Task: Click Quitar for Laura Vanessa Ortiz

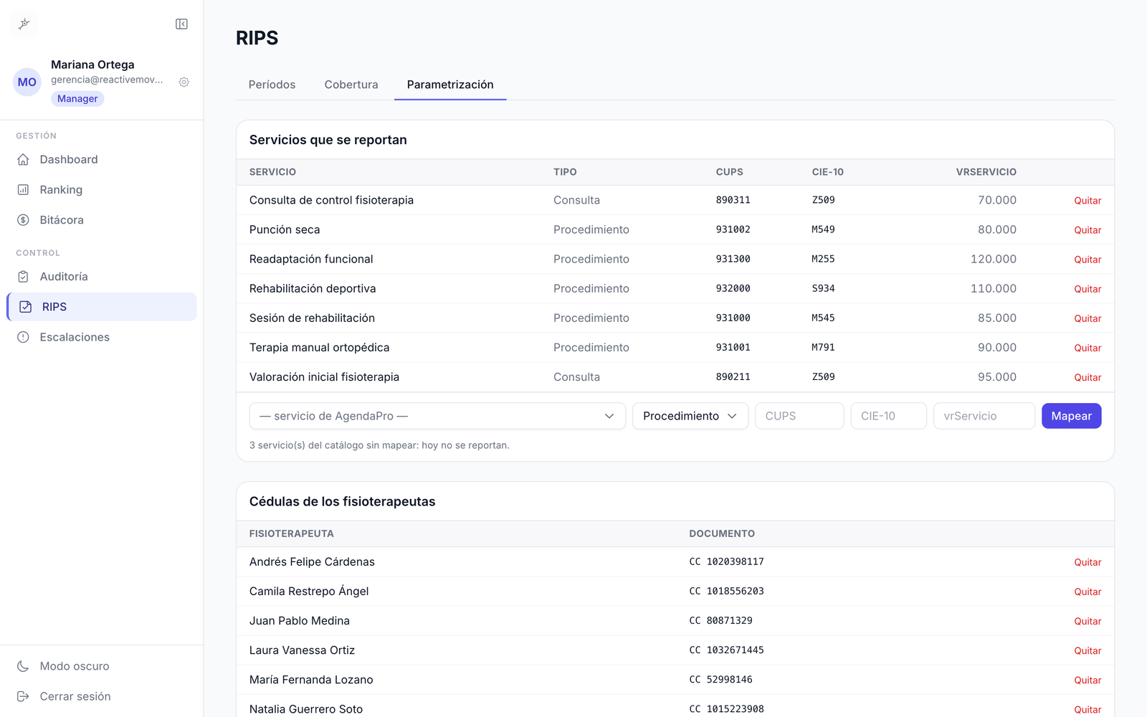Action: (1087, 650)
